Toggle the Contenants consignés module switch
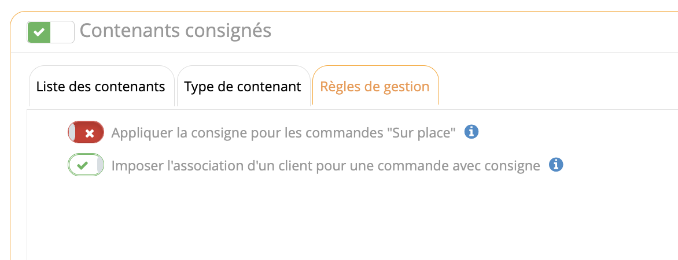Viewport: 678px width, 260px height. pyautogui.click(x=51, y=32)
